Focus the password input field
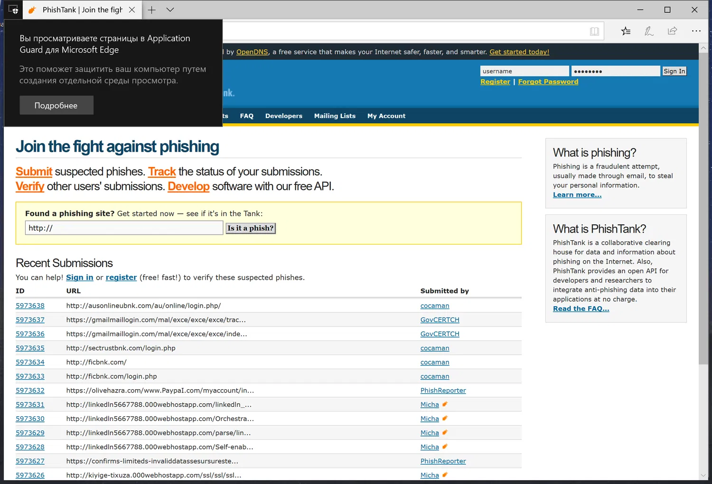Viewport: 712px width, 484px height. click(x=616, y=71)
